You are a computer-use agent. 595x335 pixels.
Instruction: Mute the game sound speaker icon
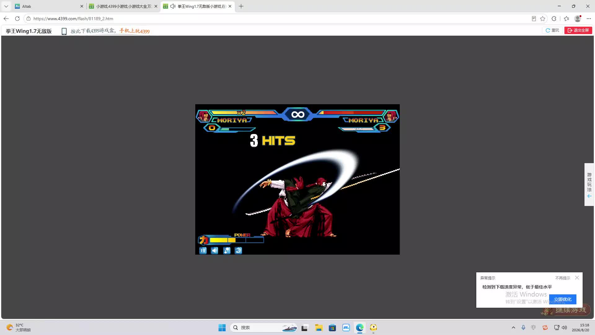(215, 251)
